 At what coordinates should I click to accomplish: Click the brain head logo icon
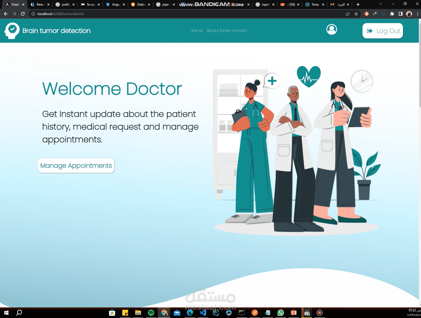pos(12,31)
